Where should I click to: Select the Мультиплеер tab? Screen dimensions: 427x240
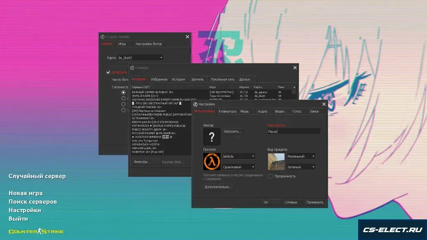pyautogui.click(x=204, y=111)
